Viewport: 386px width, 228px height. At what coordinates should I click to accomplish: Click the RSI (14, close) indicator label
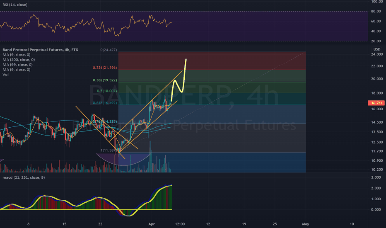(15, 5)
